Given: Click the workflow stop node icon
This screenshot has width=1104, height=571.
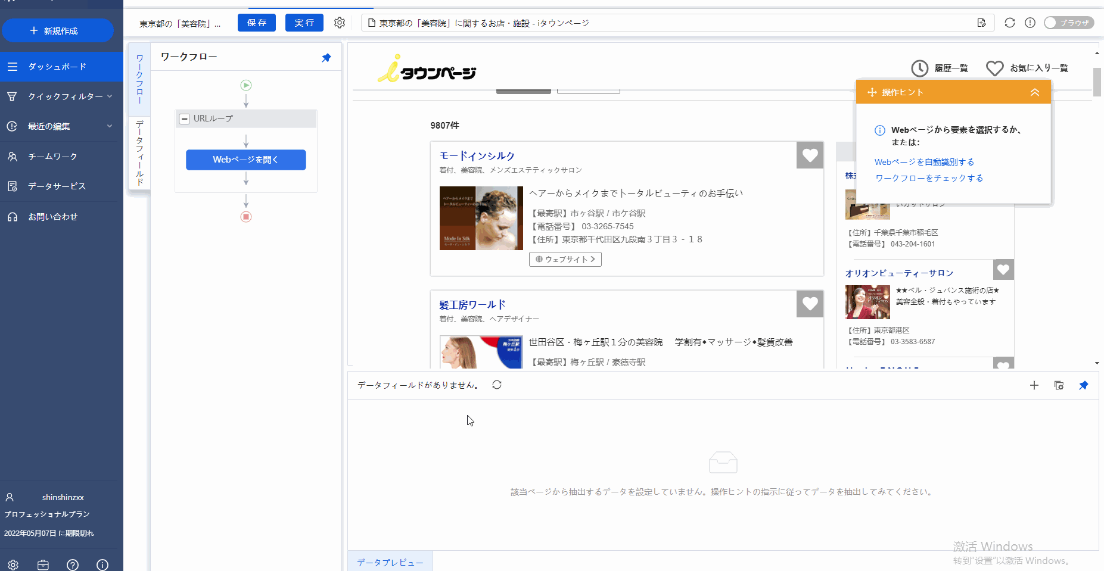Looking at the screenshot, I should [246, 217].
